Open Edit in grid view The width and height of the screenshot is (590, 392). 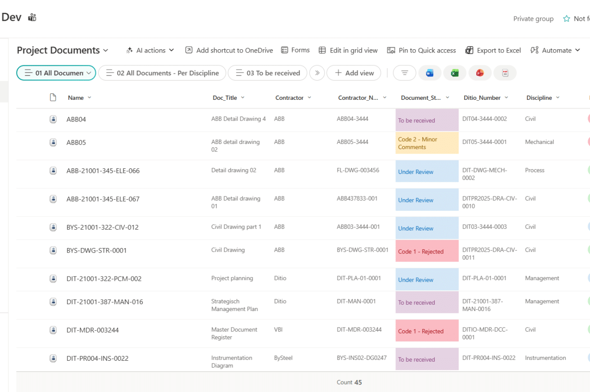pos(348,50)
